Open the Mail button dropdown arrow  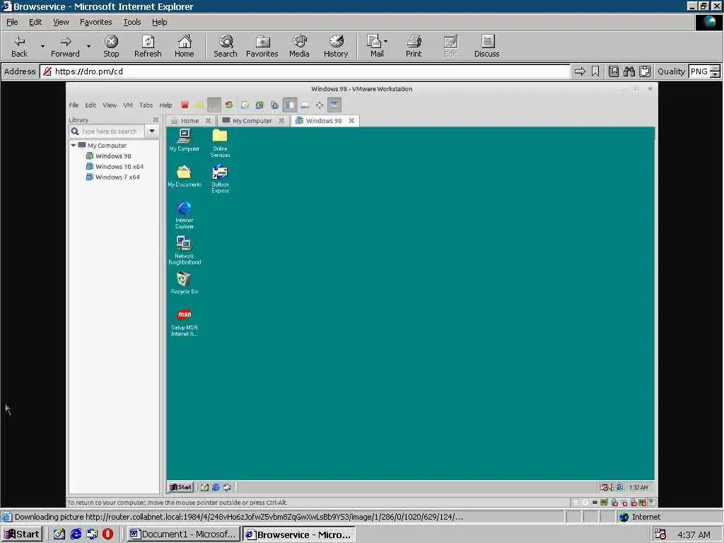385,42
